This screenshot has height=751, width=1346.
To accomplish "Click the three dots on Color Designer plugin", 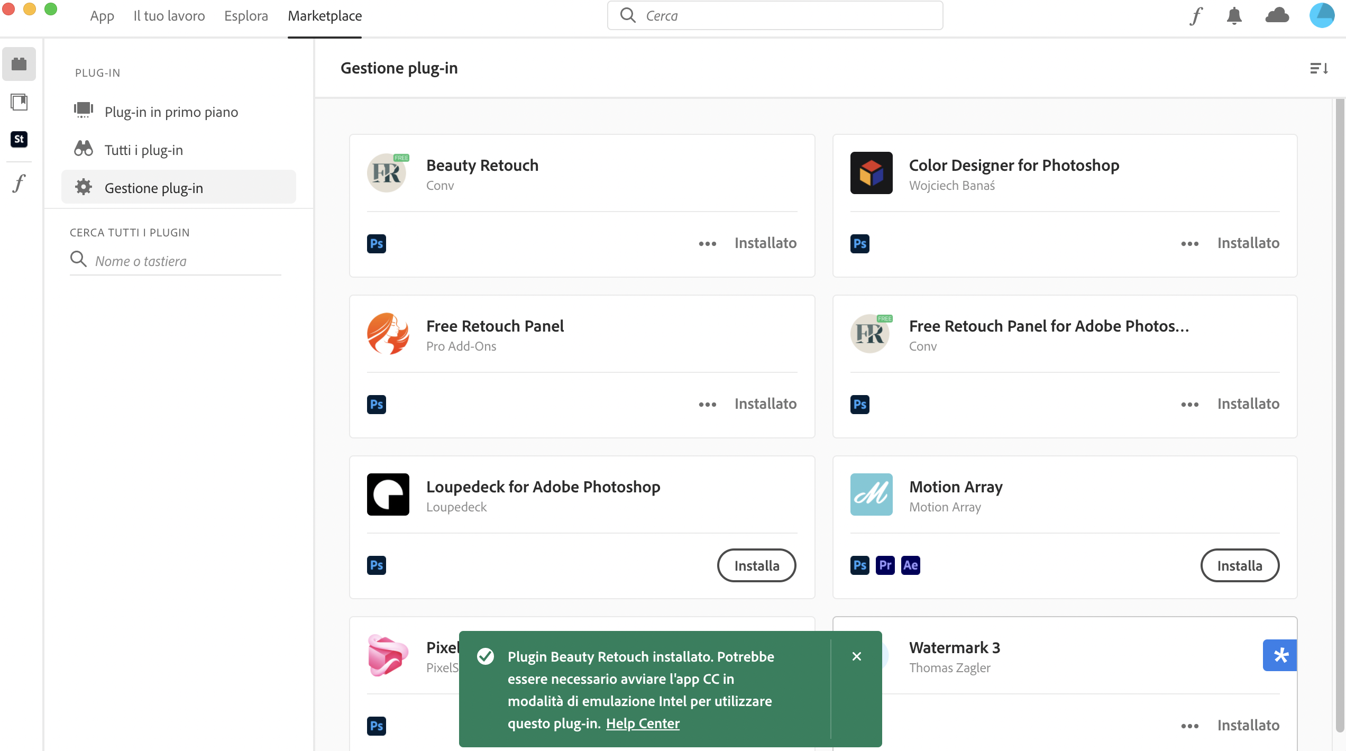I will point(1190,243).
